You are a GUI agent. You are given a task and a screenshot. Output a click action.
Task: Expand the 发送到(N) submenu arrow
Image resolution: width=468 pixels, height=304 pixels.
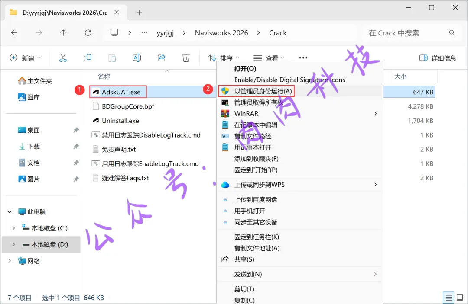tap(375, 274)
